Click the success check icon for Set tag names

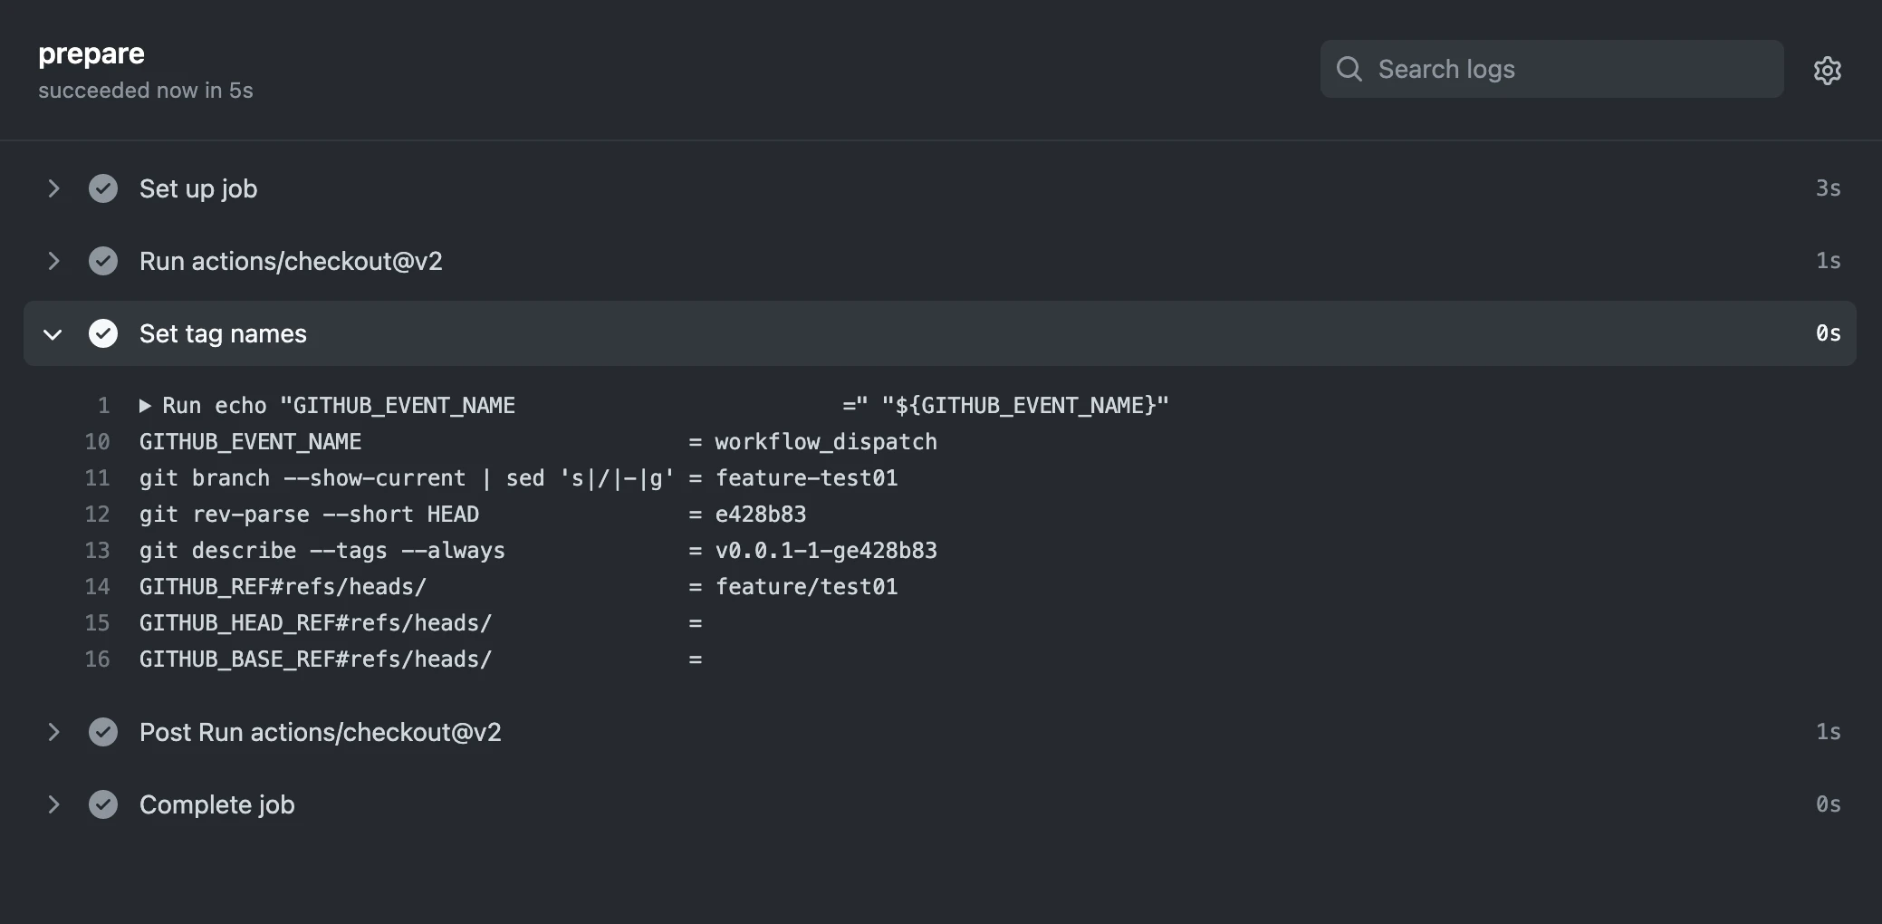coord(103,333)
